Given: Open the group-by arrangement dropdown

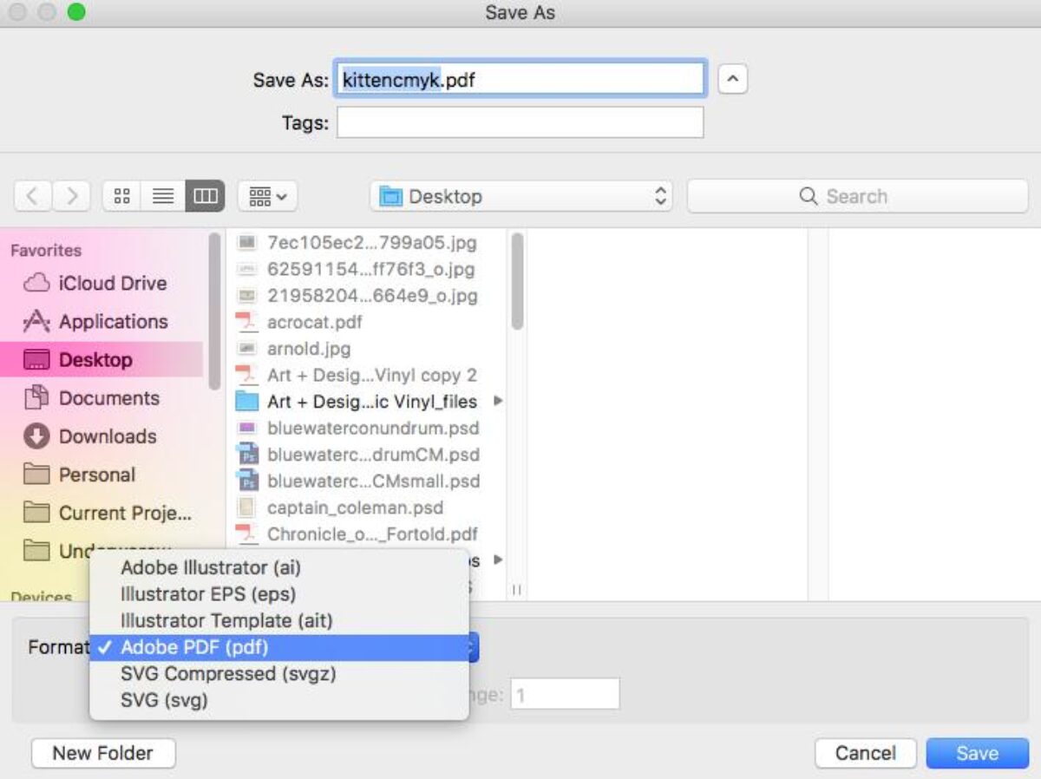Looking at the screenshot, I should pos(268,196).
